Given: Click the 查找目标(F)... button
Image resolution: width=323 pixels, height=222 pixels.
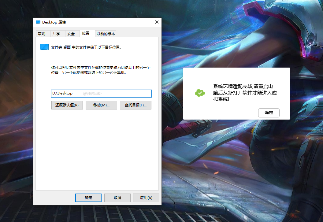Looking at the screenshot, I should point(136,105).
